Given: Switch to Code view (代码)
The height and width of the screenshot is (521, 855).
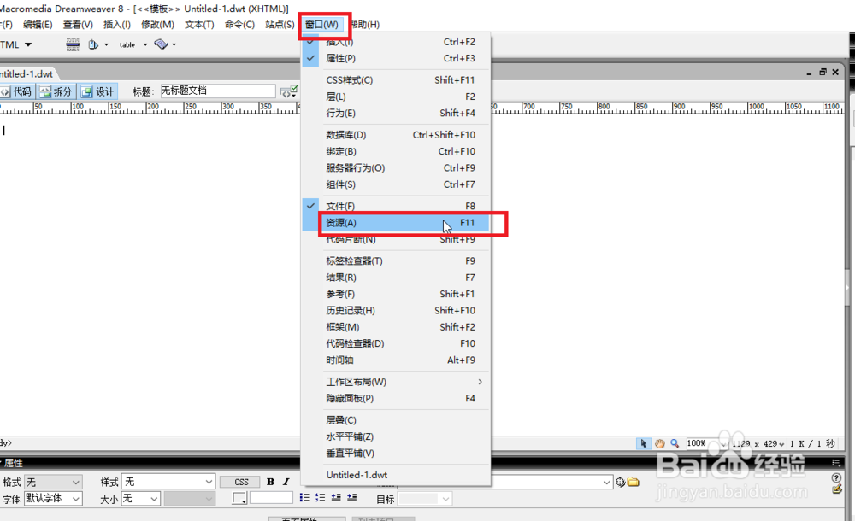Looking at the screenshot, I should [16, 91].
